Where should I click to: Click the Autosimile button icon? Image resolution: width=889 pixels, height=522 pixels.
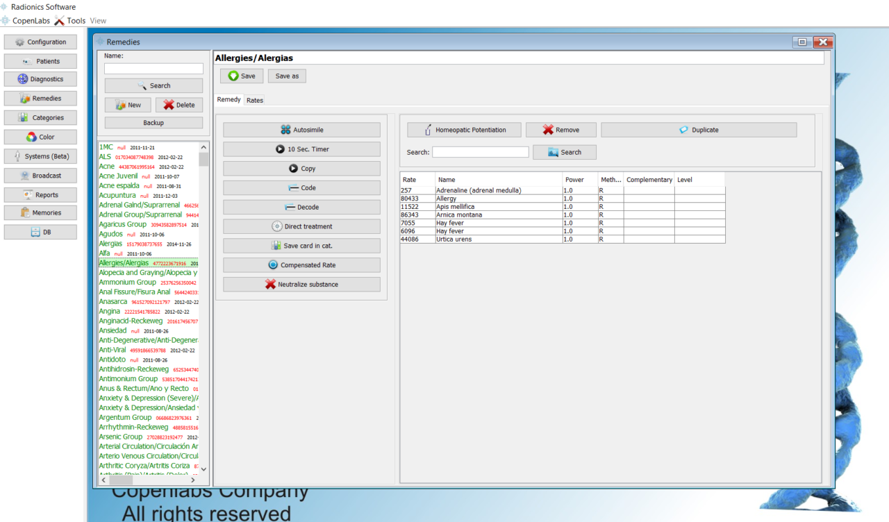click(x=285, y=130)
